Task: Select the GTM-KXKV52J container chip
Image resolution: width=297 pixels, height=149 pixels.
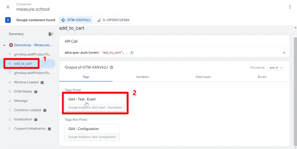Action: (x=76, y=20)
